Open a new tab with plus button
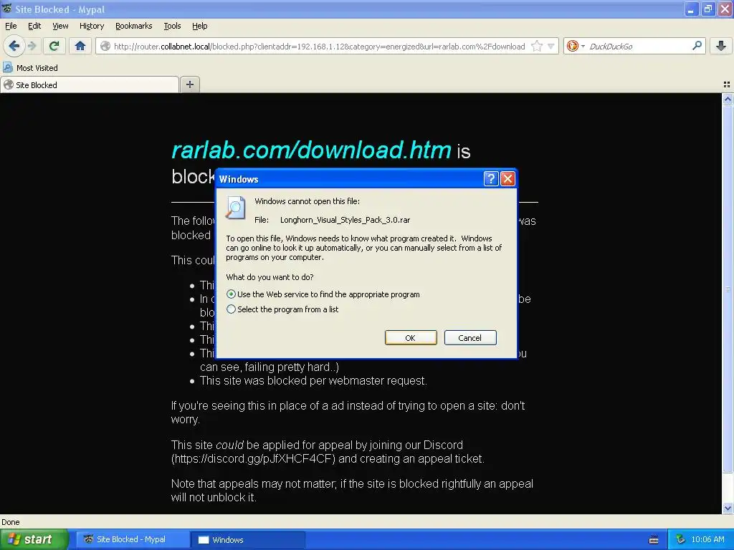This screenshot has height=550, width=734. pyautogui.click(x=189, y=85)
